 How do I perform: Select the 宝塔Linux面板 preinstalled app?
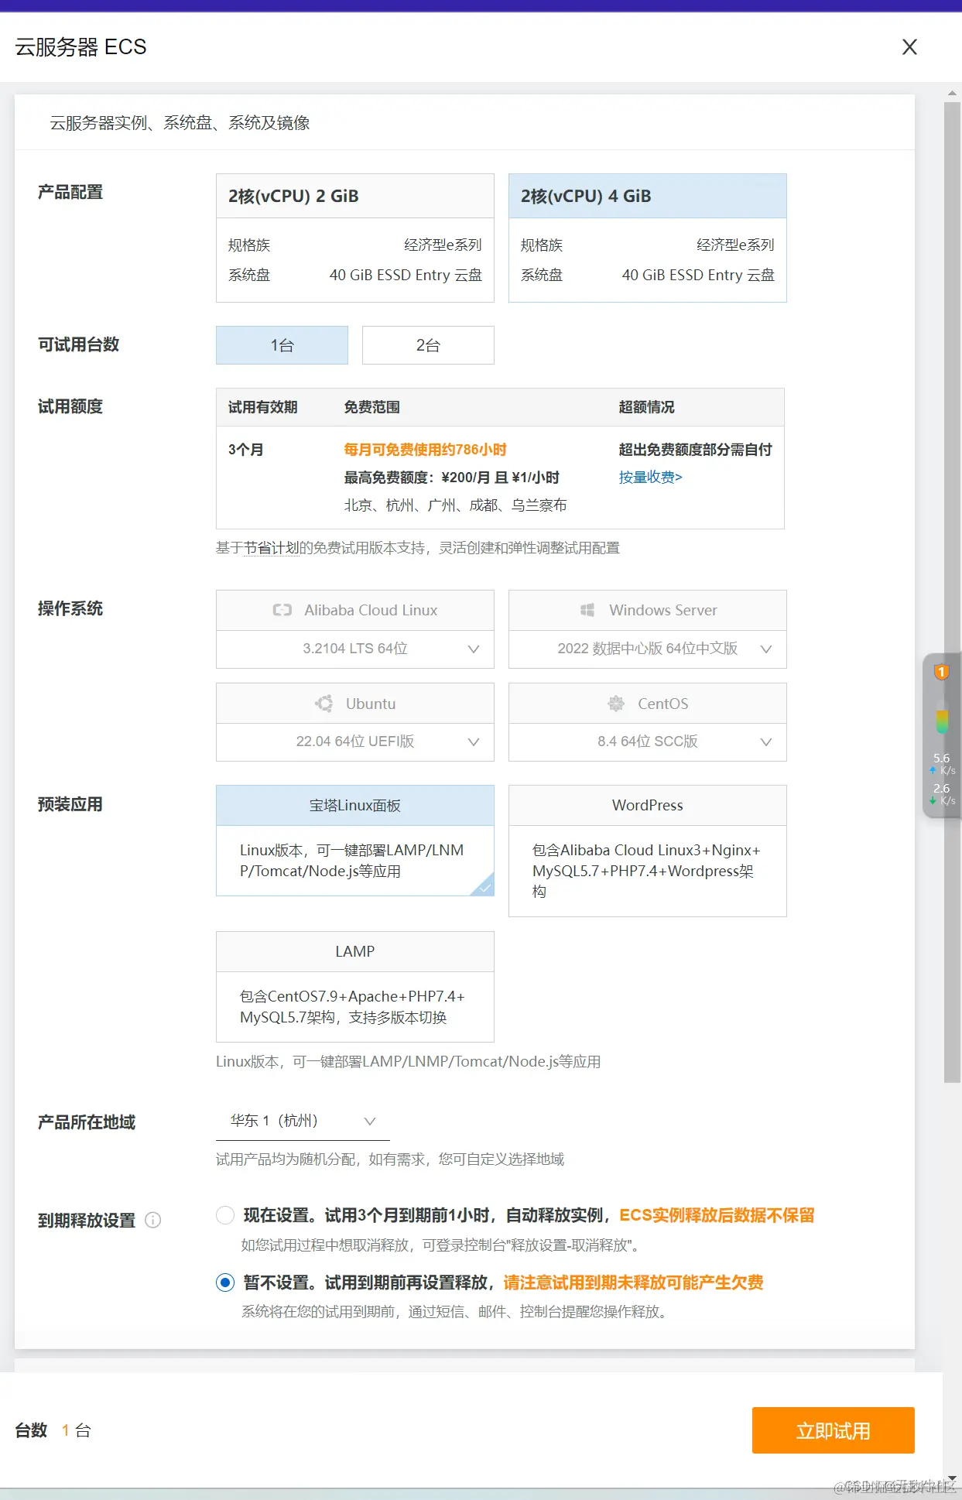tap(355, 841)
